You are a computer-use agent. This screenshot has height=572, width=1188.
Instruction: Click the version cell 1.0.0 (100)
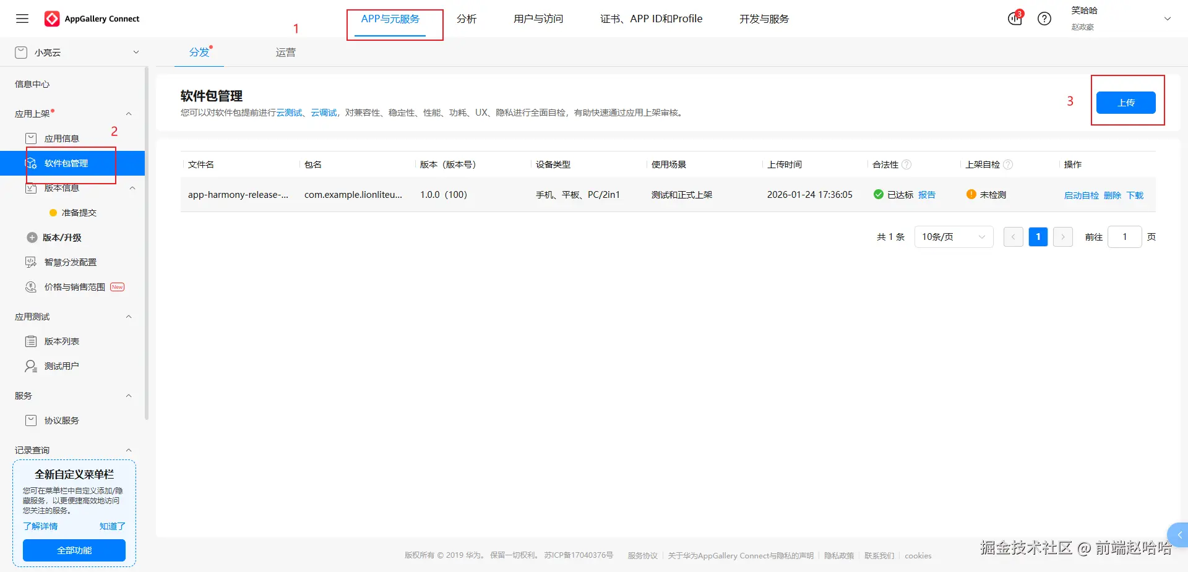point(444,195)
